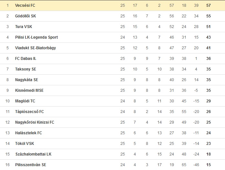Viewport: 225px width, 170px height.
Task: Select the Taksony SE team link
Action: click(26, 69)
